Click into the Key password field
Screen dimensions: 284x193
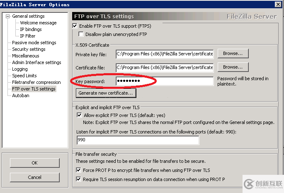point(164,81)
